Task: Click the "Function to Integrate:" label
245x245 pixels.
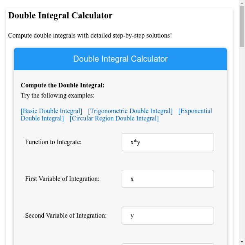Action: (x=53, y=142)
